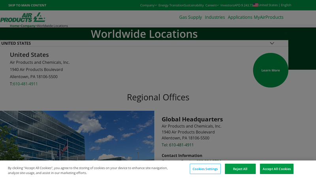Screen dimensions: 316x178
Task: Open Applications menu
Action: click(x=240, y=17)
